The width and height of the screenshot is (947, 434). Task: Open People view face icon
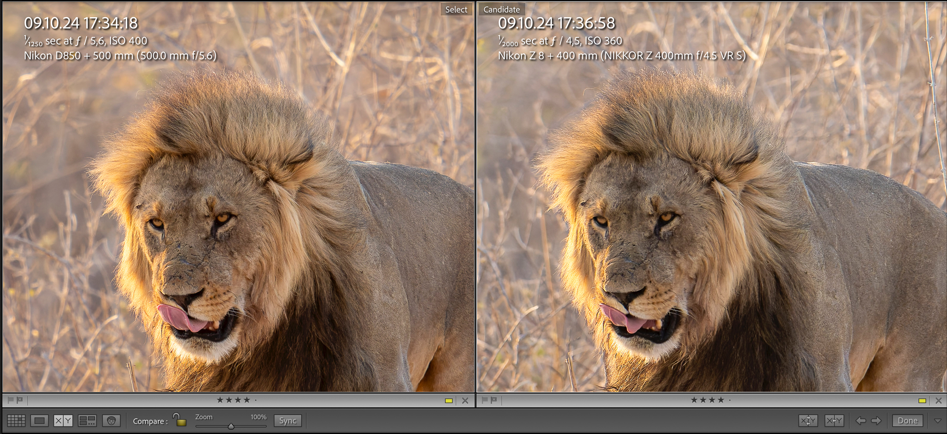point(111,421)
